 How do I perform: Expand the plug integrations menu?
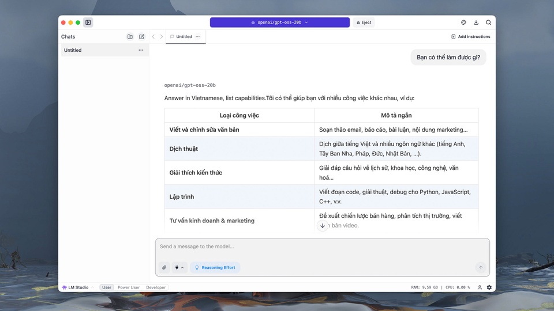point(179,268)
